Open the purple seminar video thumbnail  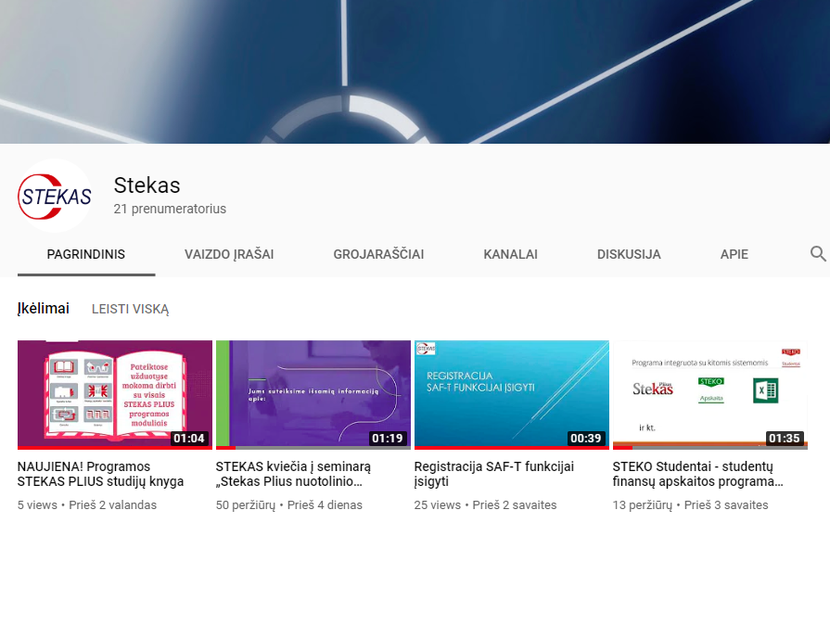coord(313,395)
